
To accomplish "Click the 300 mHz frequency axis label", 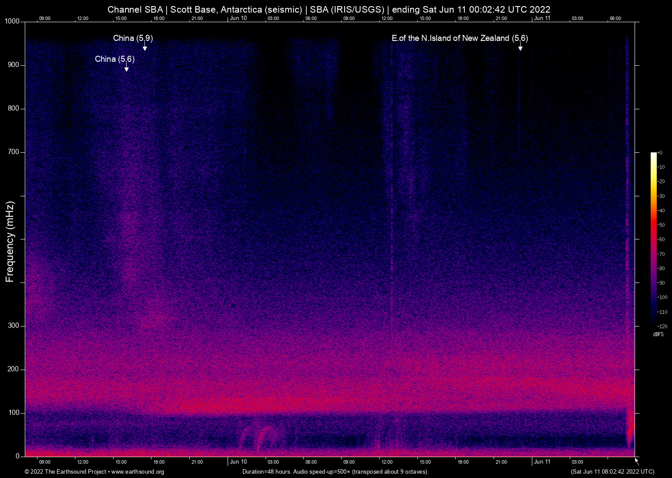I will click(13, 326).
